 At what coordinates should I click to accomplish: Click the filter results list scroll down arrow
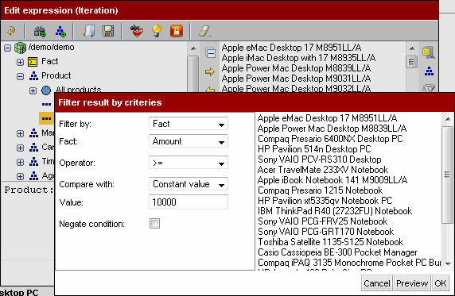(448, 263)
